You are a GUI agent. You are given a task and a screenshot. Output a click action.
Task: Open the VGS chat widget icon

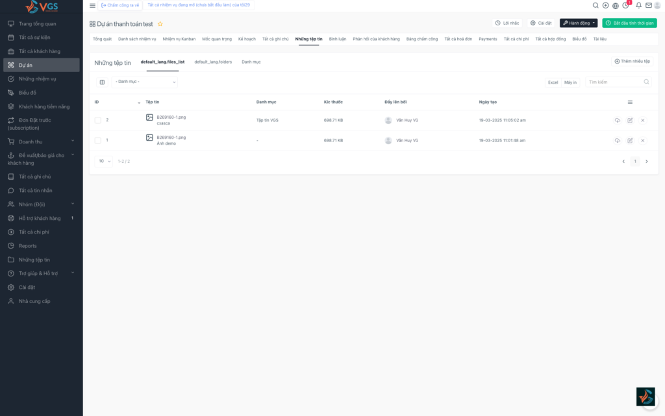(x=646, y=397)
